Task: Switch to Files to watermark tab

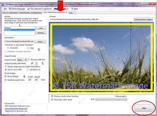Action: 10,13
